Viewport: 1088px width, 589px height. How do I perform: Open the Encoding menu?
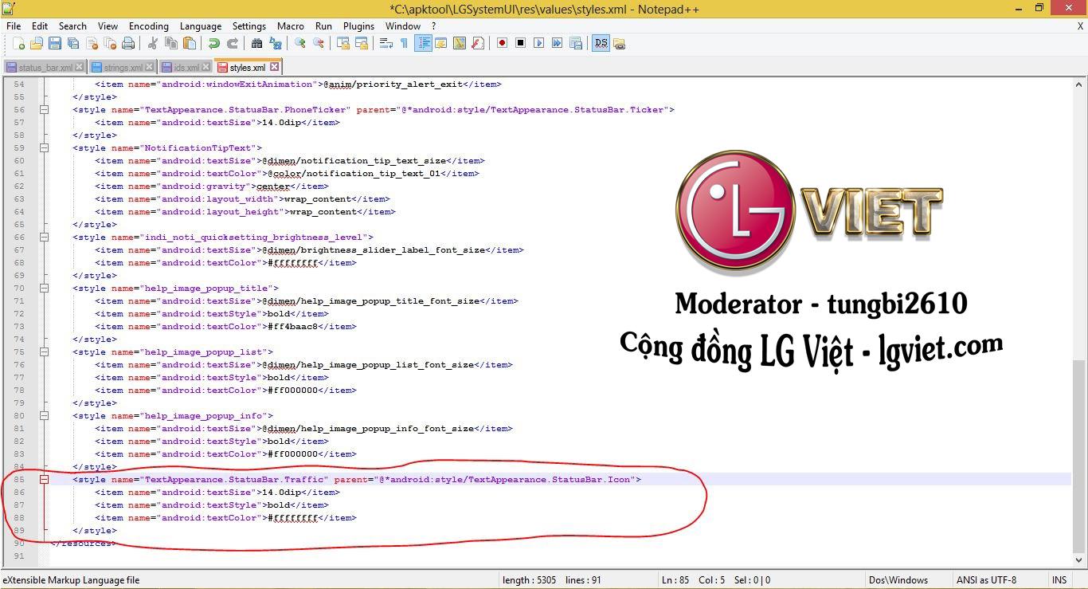148,26
